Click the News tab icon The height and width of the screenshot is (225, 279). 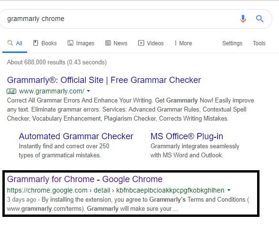tap(108, 43)
